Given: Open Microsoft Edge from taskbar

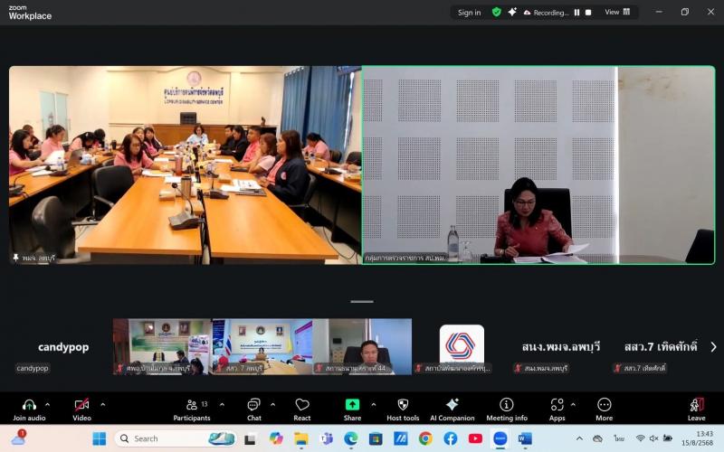Looking at the screenshot, I should (x=351, y=438).
